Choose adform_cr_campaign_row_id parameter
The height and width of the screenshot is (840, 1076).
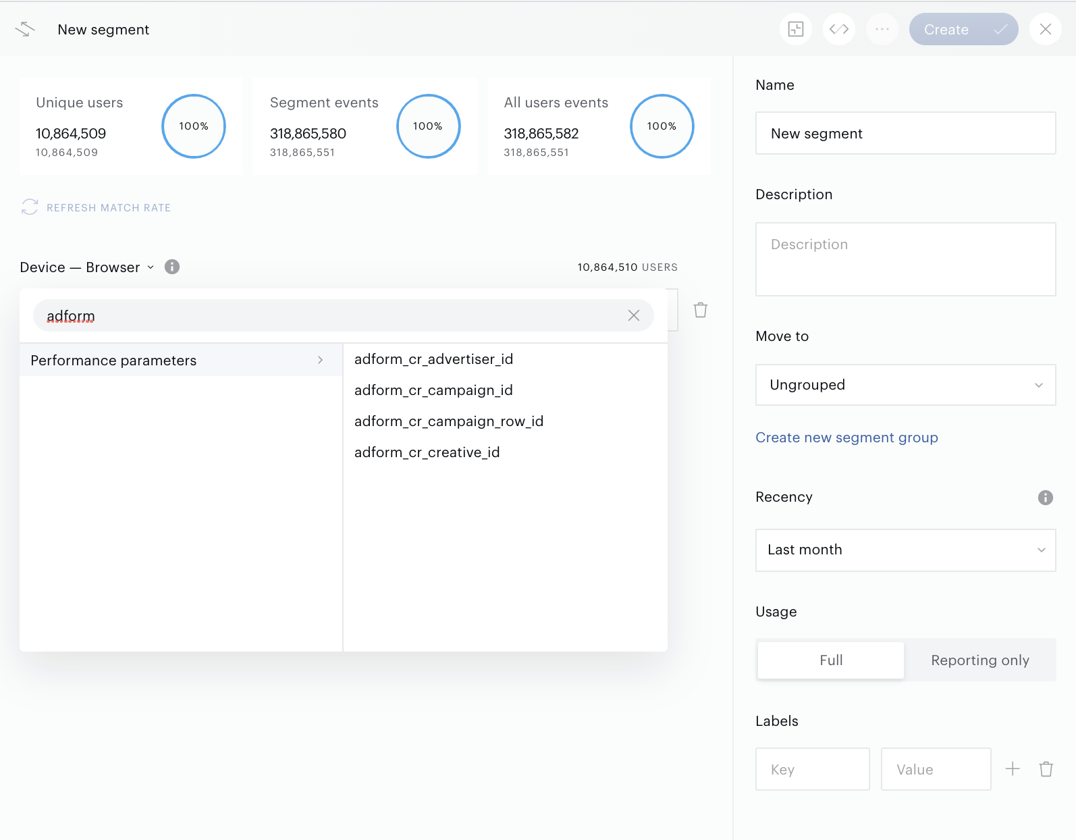pos(449,421)
